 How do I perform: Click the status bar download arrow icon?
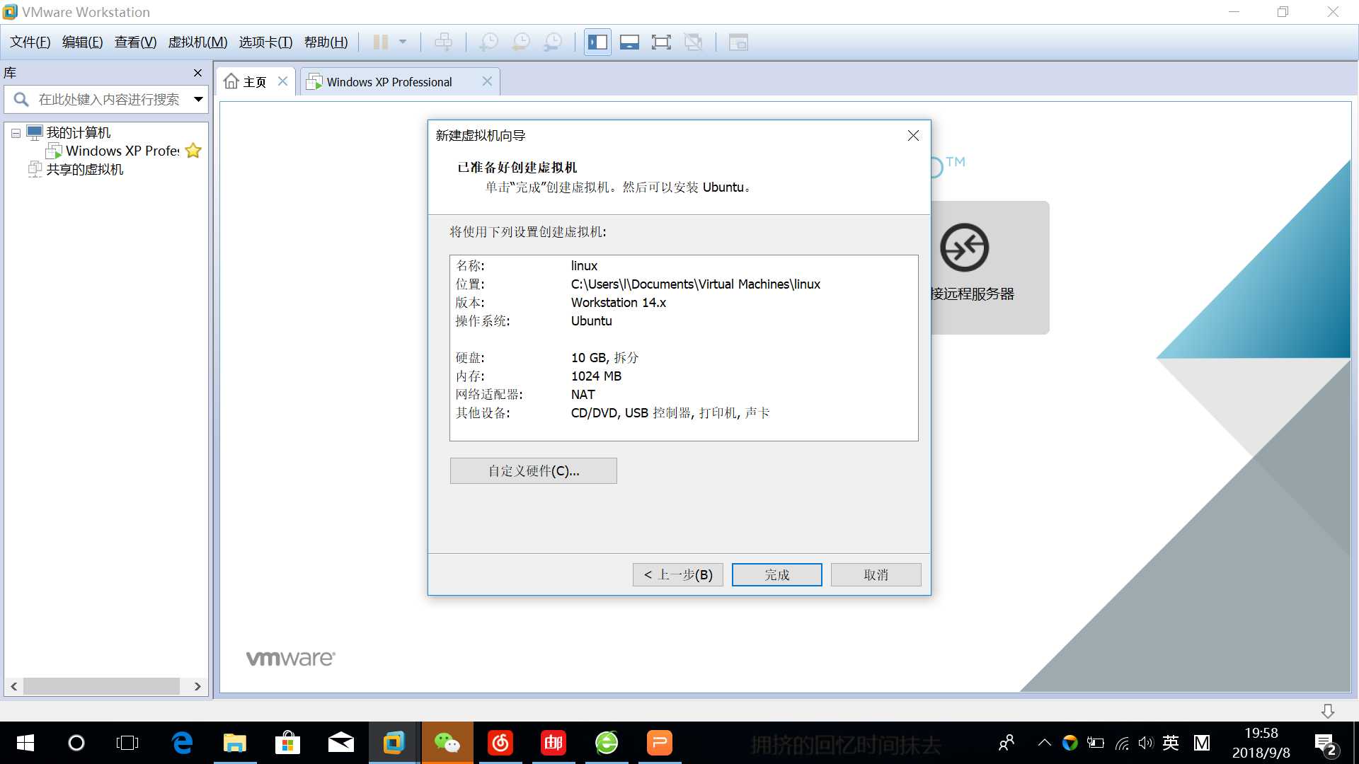(1328, 711)
